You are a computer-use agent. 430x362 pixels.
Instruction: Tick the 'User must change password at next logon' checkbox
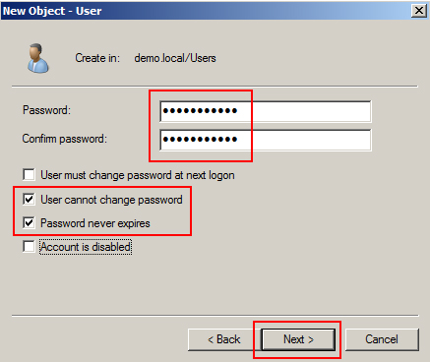coord(29,175)
